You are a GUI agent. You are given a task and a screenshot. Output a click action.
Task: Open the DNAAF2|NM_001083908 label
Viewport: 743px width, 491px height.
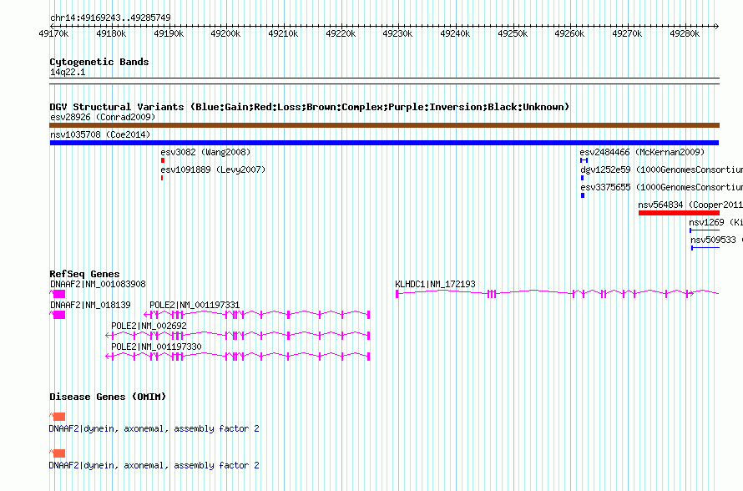coord(98,285)
